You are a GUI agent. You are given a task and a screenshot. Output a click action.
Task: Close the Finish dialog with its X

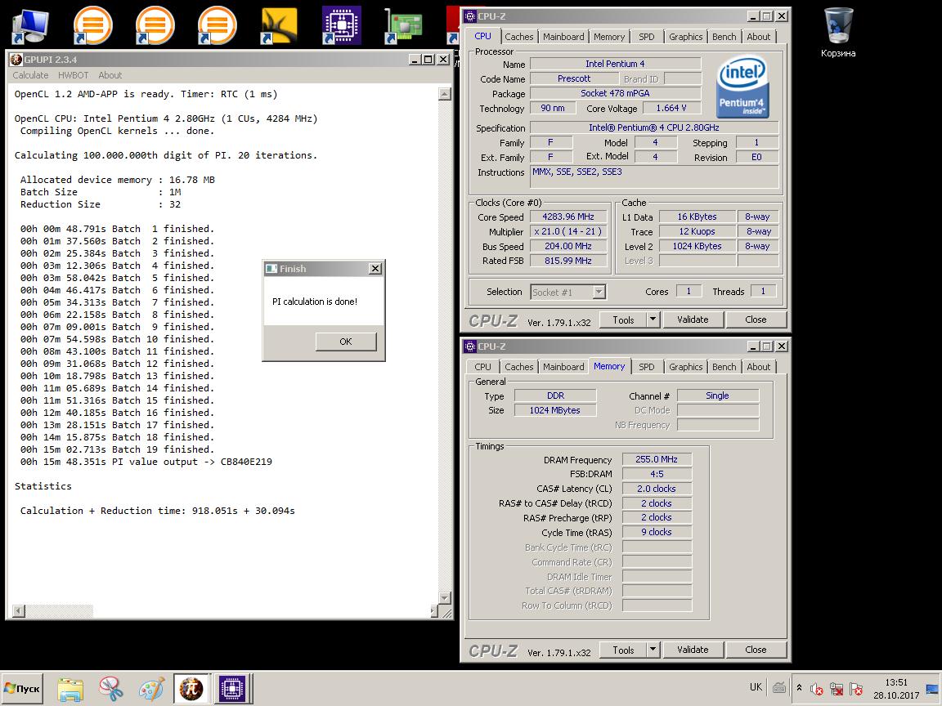[x=375, y=268]
